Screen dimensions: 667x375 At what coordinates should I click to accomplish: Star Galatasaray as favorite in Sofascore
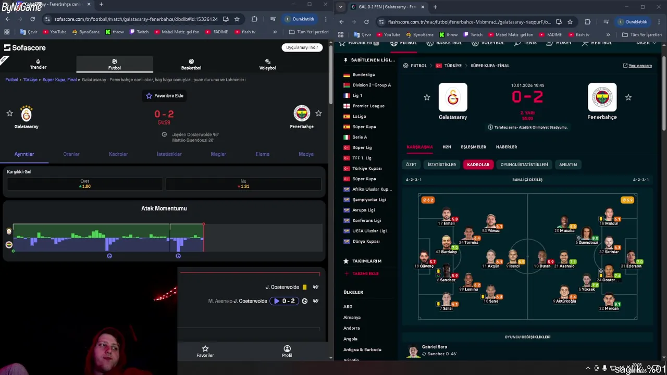point(9,113)
